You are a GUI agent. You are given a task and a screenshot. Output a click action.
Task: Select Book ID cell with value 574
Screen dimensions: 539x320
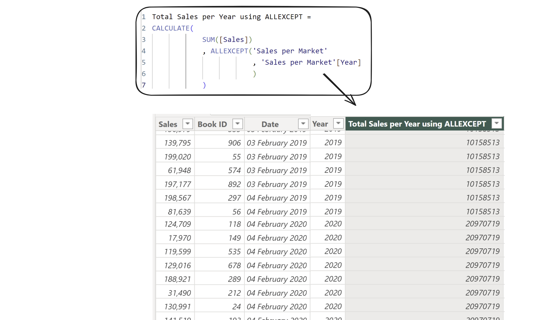click(x=234, y=170)
